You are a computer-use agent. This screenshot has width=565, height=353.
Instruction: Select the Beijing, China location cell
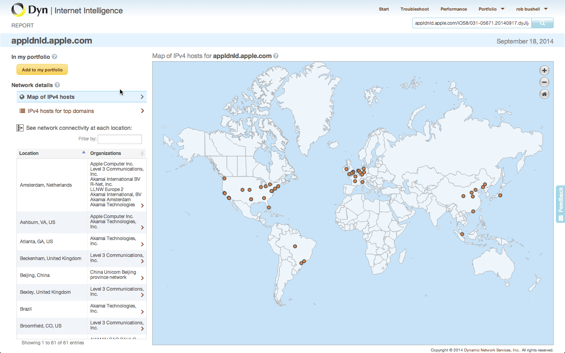[x=52, y=275]
